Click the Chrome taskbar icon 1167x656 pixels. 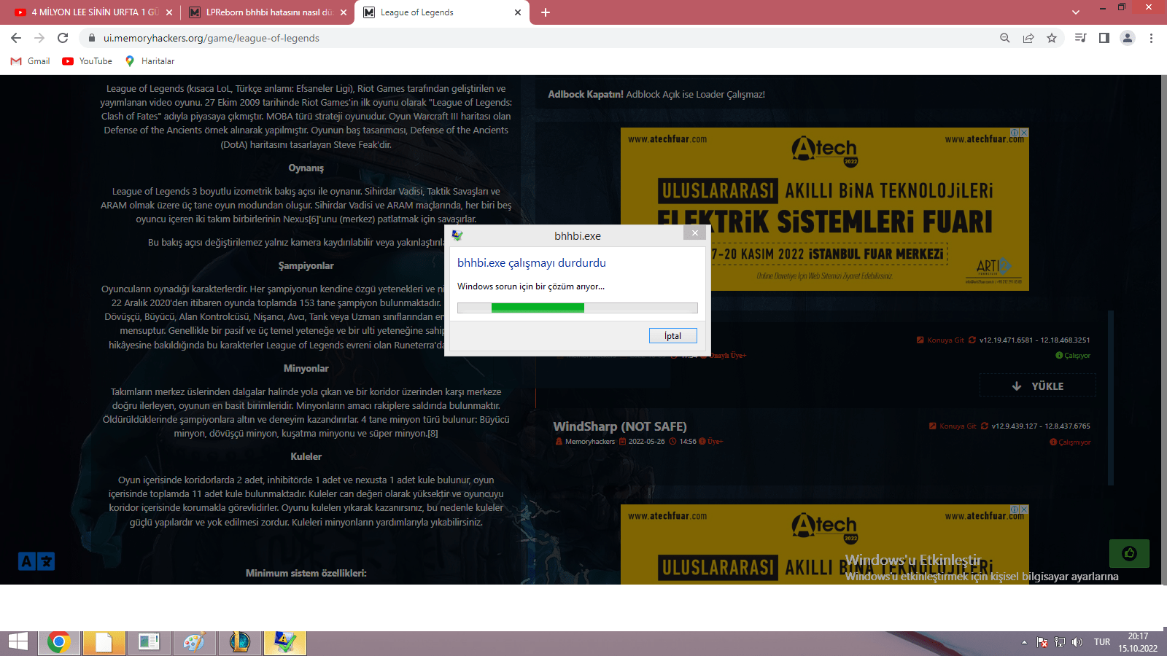click(59, 642)
